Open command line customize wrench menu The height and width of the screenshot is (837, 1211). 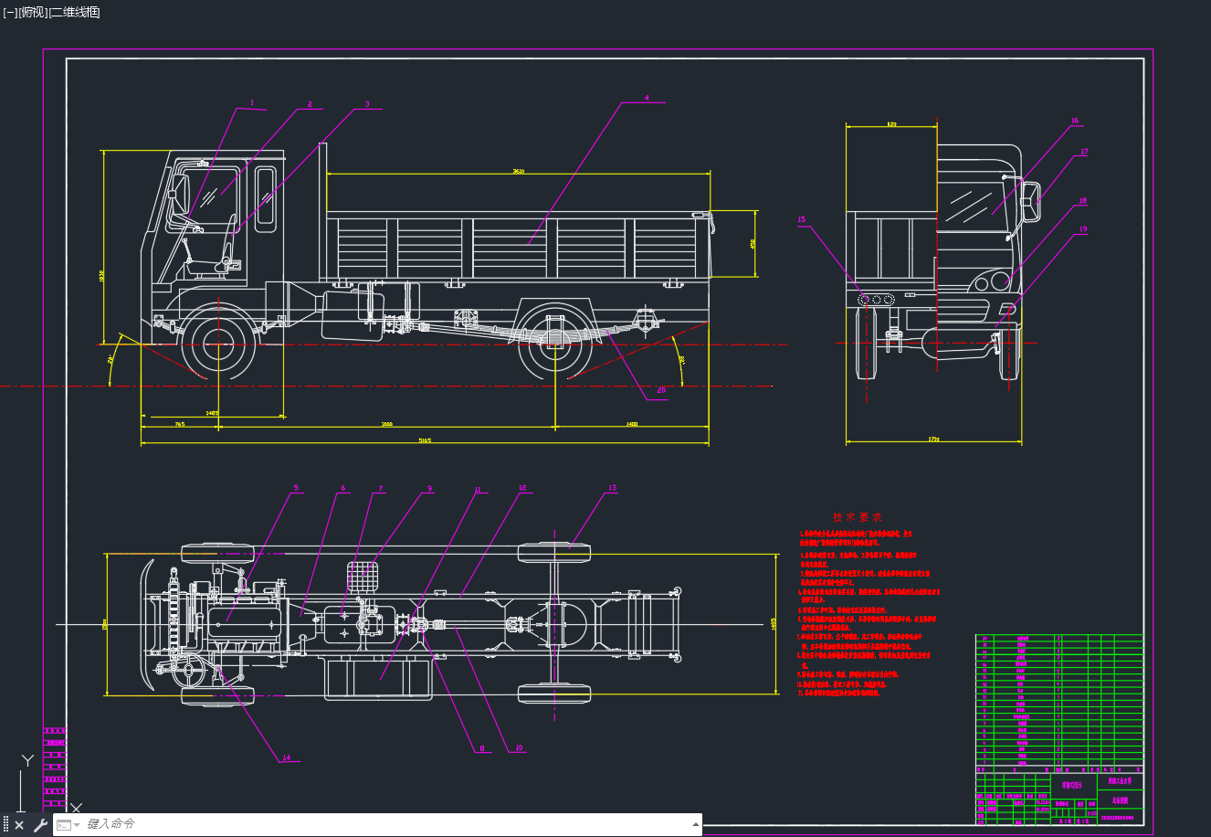(x=40, y=825)
